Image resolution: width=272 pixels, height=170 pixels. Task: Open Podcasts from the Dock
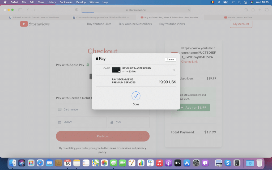pyautogui.click(x=168, y=163)
